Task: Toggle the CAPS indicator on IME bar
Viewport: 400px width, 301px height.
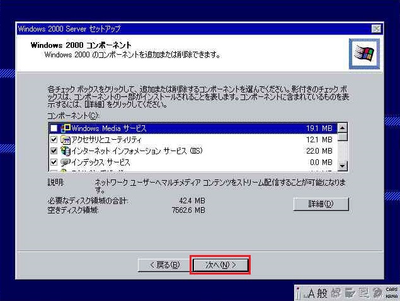Action: pyautogui.click(x=392, y=290)
